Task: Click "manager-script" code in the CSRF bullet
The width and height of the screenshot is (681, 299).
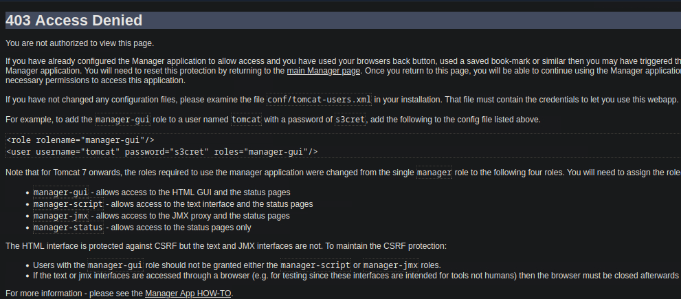Action: (x=315, y=265)
